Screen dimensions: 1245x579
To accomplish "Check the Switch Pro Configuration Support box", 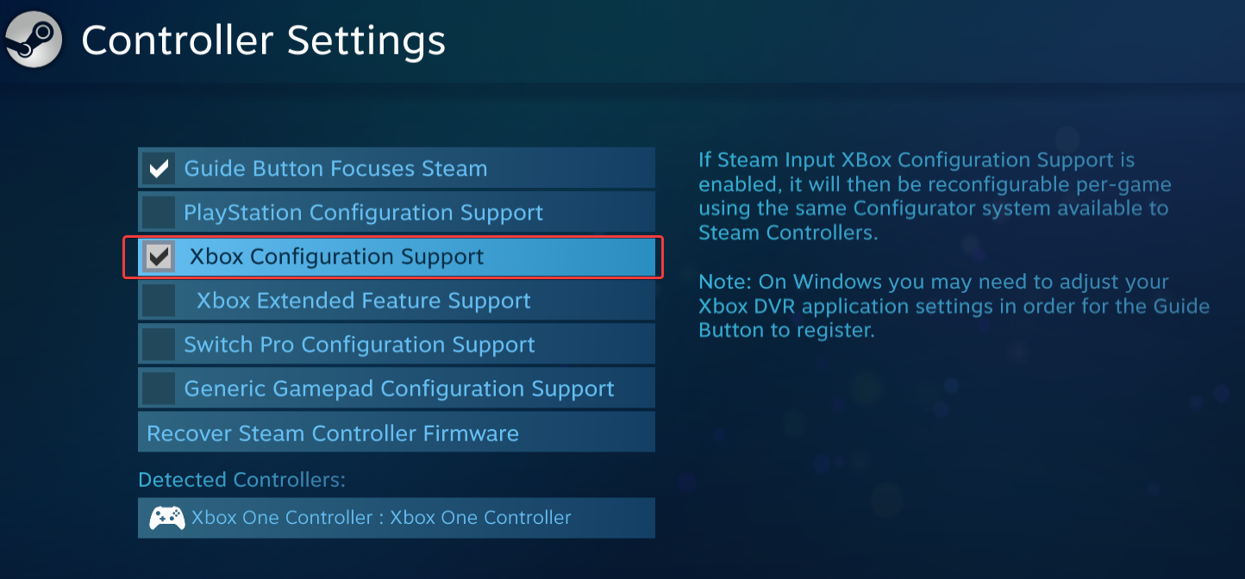I will pyautogui.click(x=159, y=345).
